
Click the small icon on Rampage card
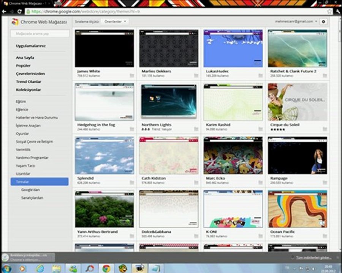coord(325,182)
